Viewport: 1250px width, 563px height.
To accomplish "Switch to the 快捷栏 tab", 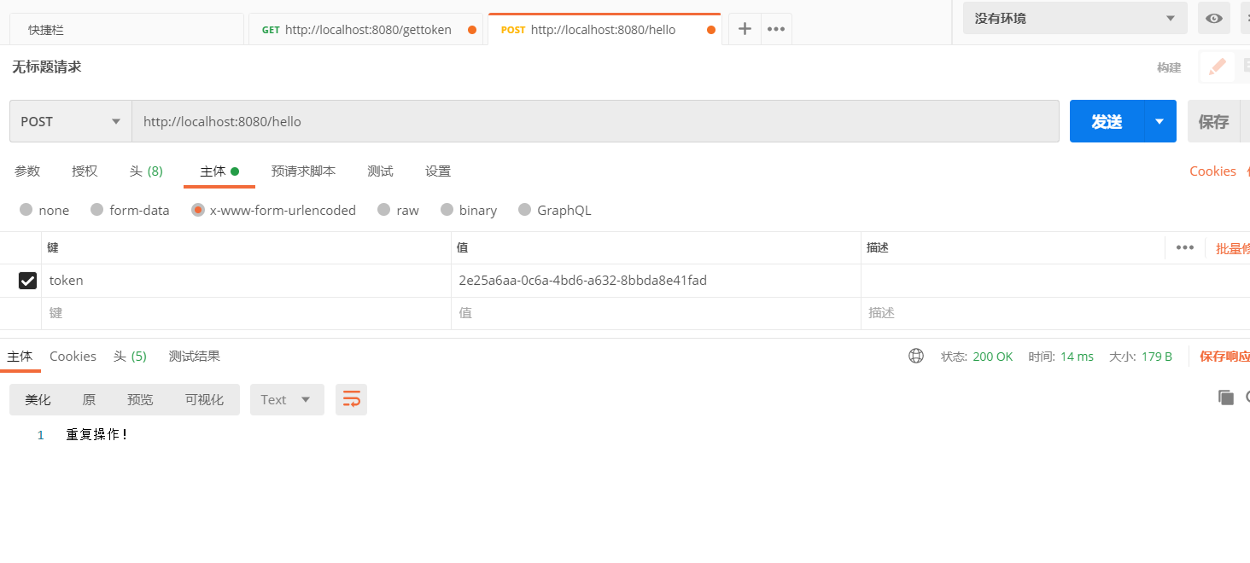I will tap(126, 30).
